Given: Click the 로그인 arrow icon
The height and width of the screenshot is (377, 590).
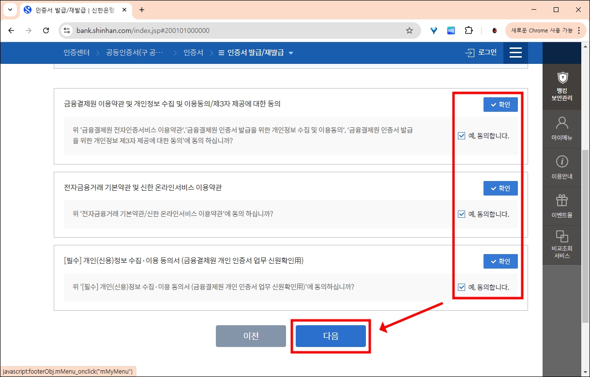Looking at the screenshot, I should pyautogui.click(x=469, y=53).
